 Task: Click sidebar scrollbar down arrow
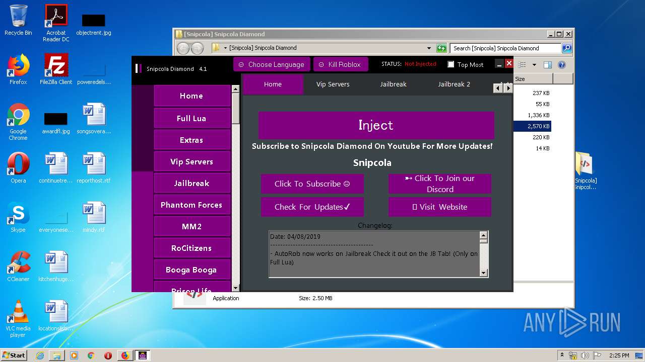[x=235, y=288]
